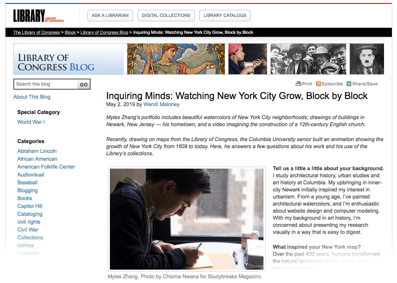Screen dimensions: 397x283
Task: Click the Blogs breadcrumb link
Action: pos(70,32)
